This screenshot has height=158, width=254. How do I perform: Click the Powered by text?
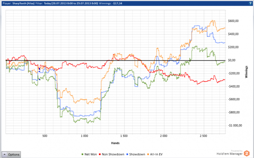pos(237,151)
